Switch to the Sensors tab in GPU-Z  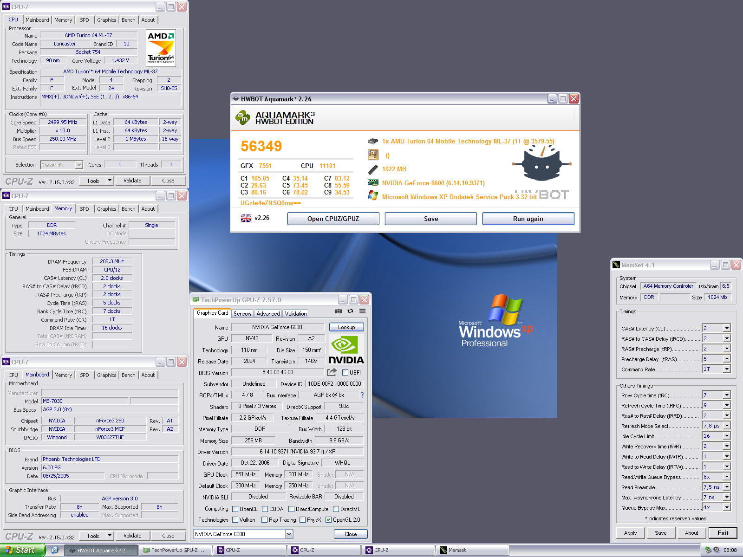(242, 314)
